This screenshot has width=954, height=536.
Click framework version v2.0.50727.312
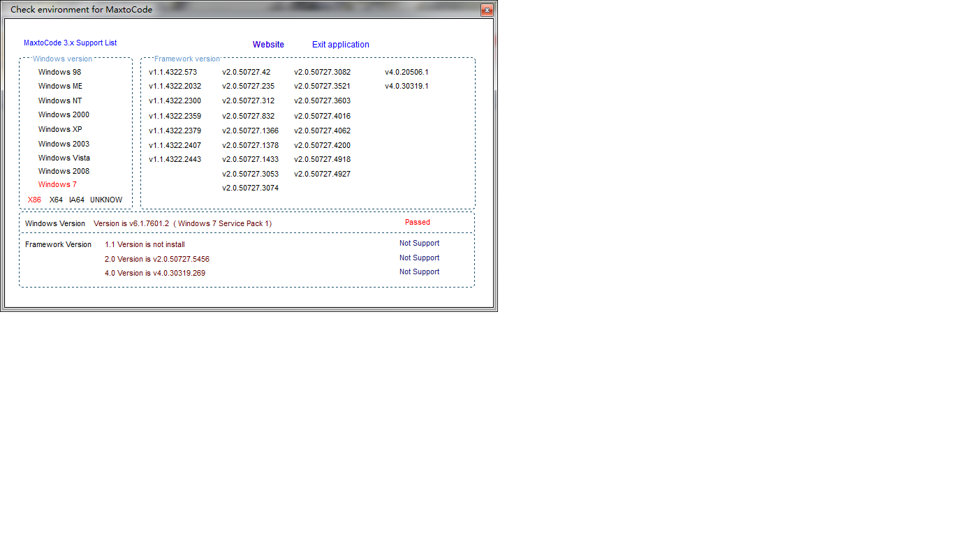[x=249, y=100]
